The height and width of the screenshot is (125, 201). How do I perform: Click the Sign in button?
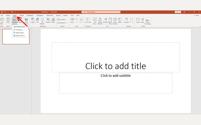click(178, 12)
